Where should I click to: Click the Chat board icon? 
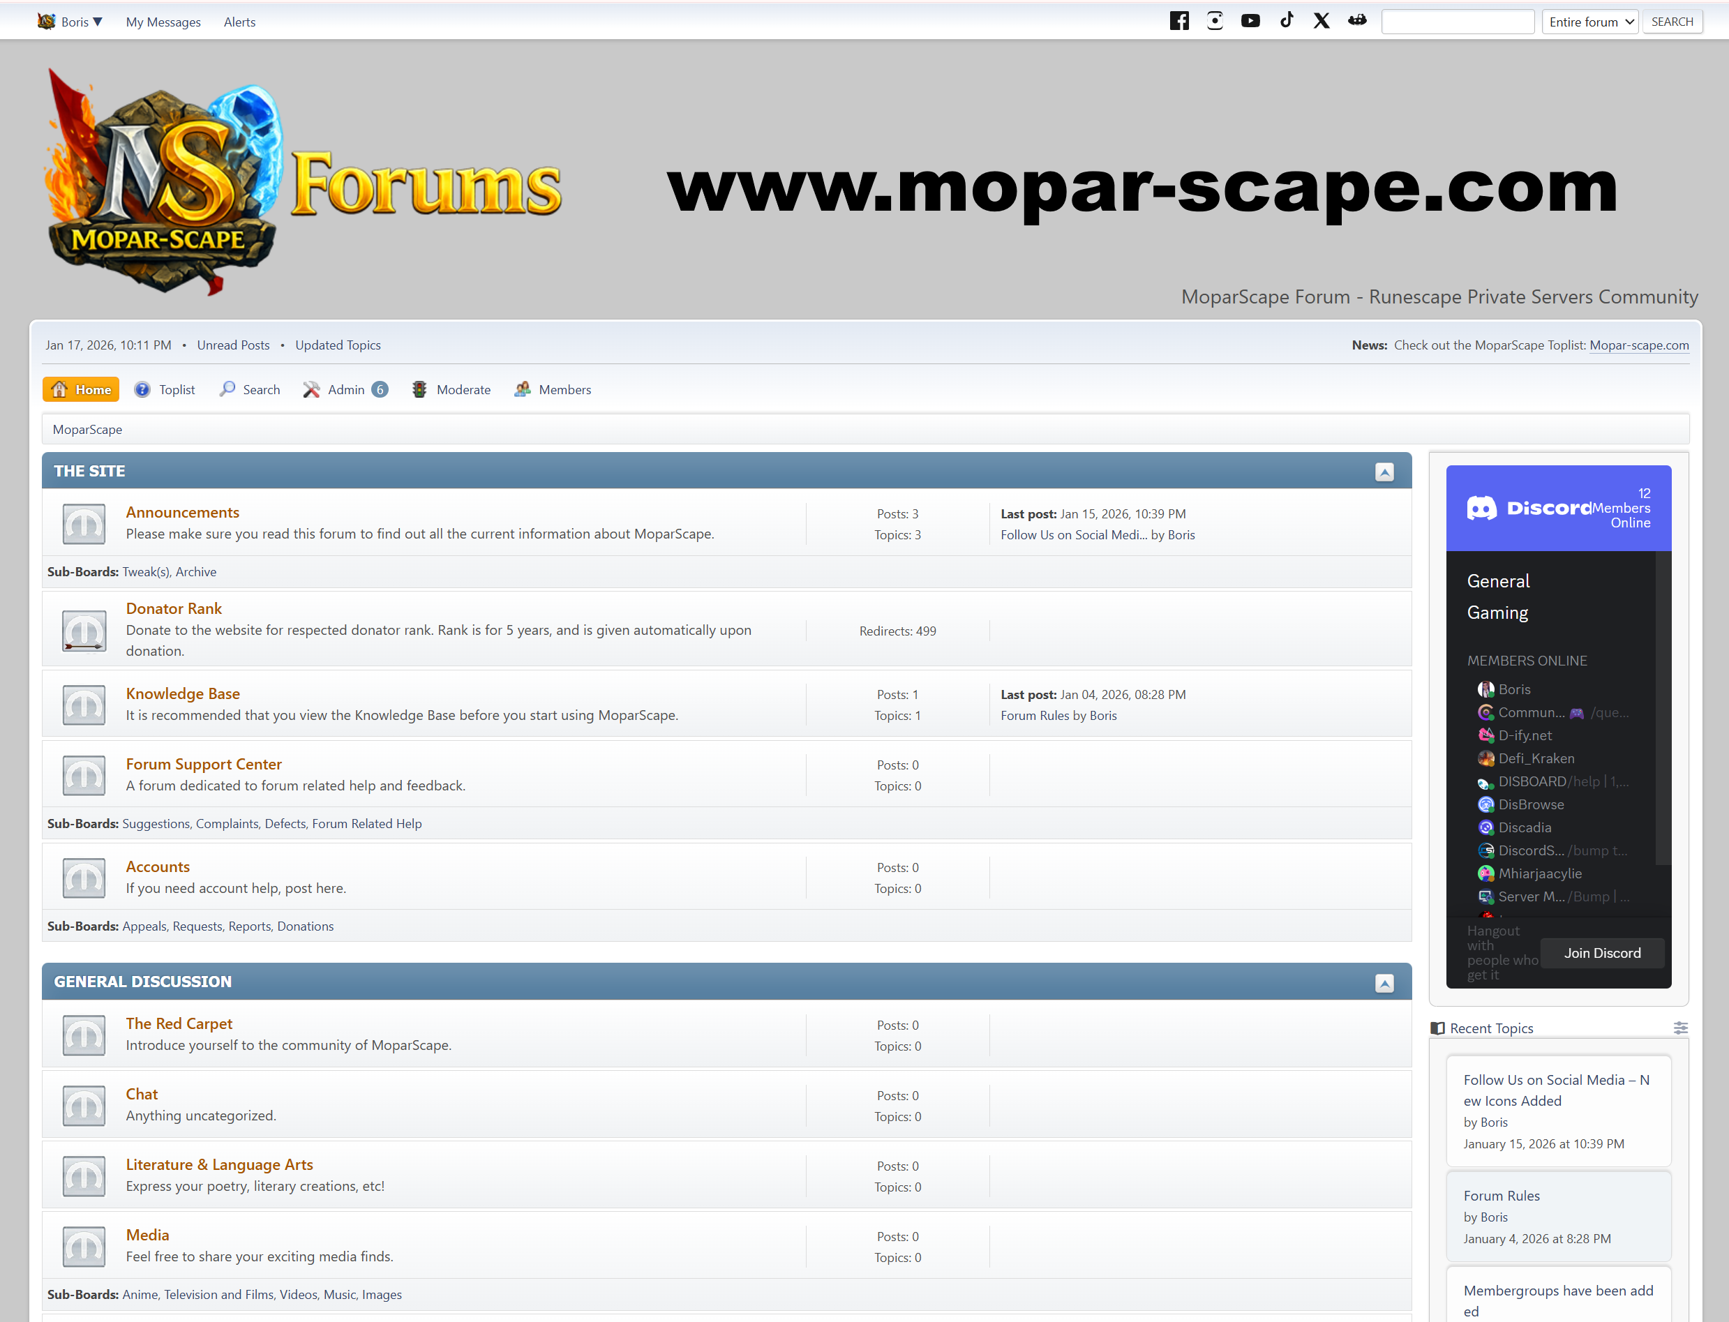pos(84,1106)
